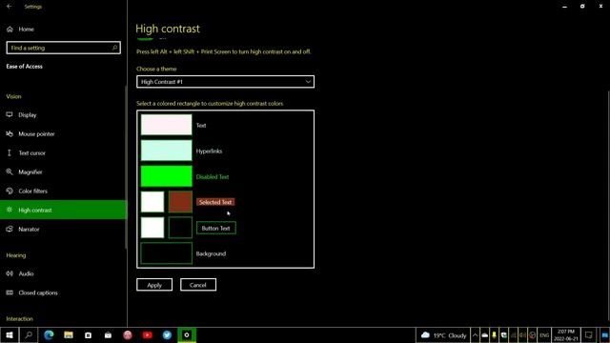Open YouTube app from taskbar

(148, 334)
